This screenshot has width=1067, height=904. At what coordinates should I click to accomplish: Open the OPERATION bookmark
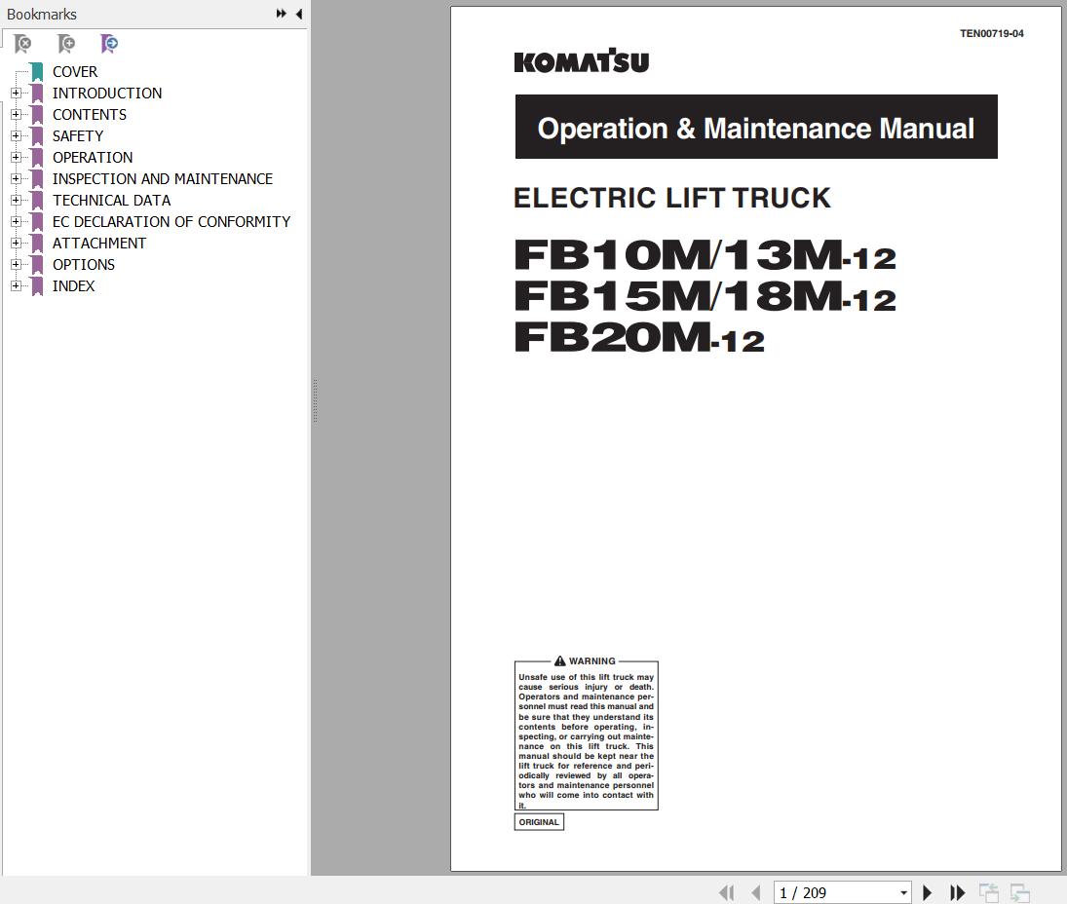[93, 158]
